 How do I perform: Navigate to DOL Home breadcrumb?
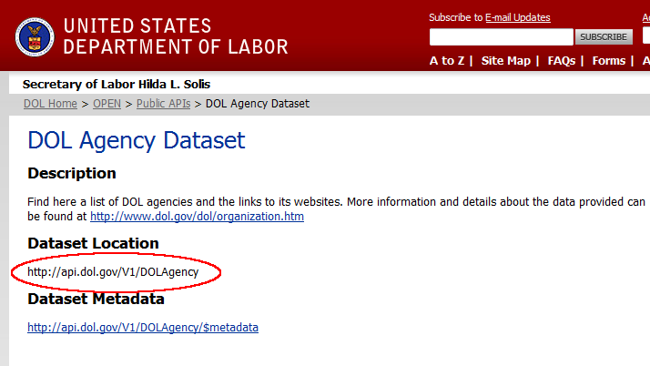(x=50, y=104)
